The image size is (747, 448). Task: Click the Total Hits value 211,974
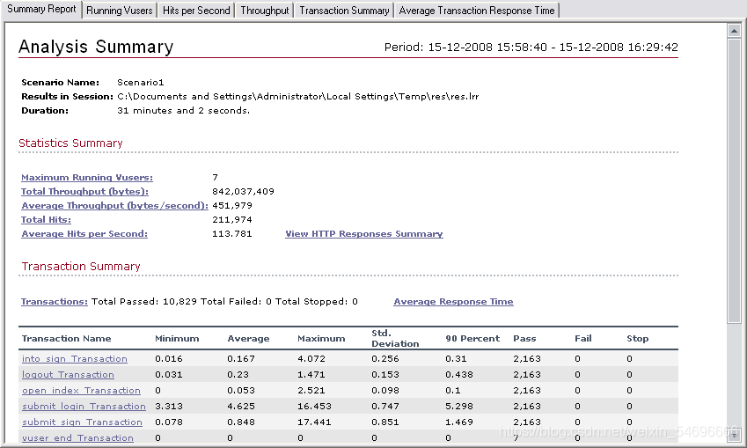point(232,220)
